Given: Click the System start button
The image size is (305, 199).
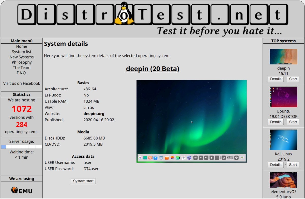Looking at the screenshot, I should click(83, 181).
